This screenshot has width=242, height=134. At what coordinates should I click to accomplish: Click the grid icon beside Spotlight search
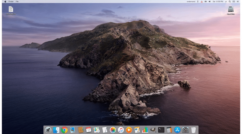tap(234, 1)
